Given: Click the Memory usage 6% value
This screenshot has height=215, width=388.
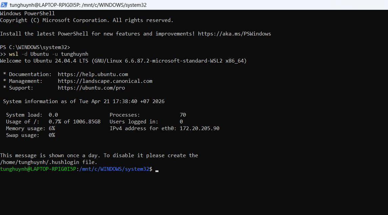Looking at the screenshot, I should (x=52, y=128).
